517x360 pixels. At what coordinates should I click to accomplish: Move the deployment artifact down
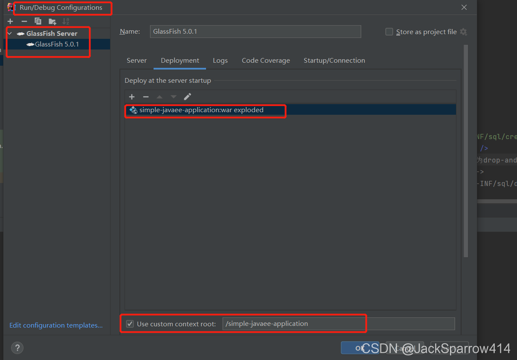coord(173,97)
